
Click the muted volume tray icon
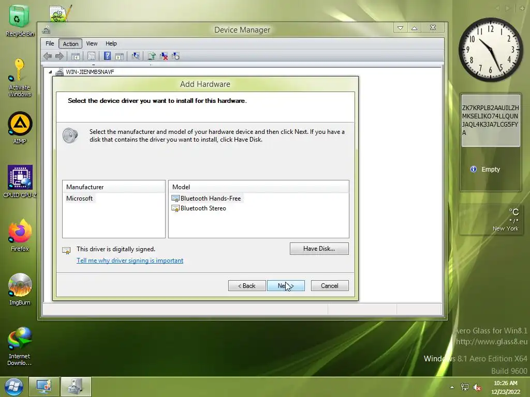477,387
